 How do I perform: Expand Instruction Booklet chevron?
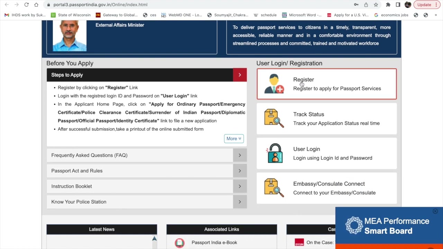239,186
